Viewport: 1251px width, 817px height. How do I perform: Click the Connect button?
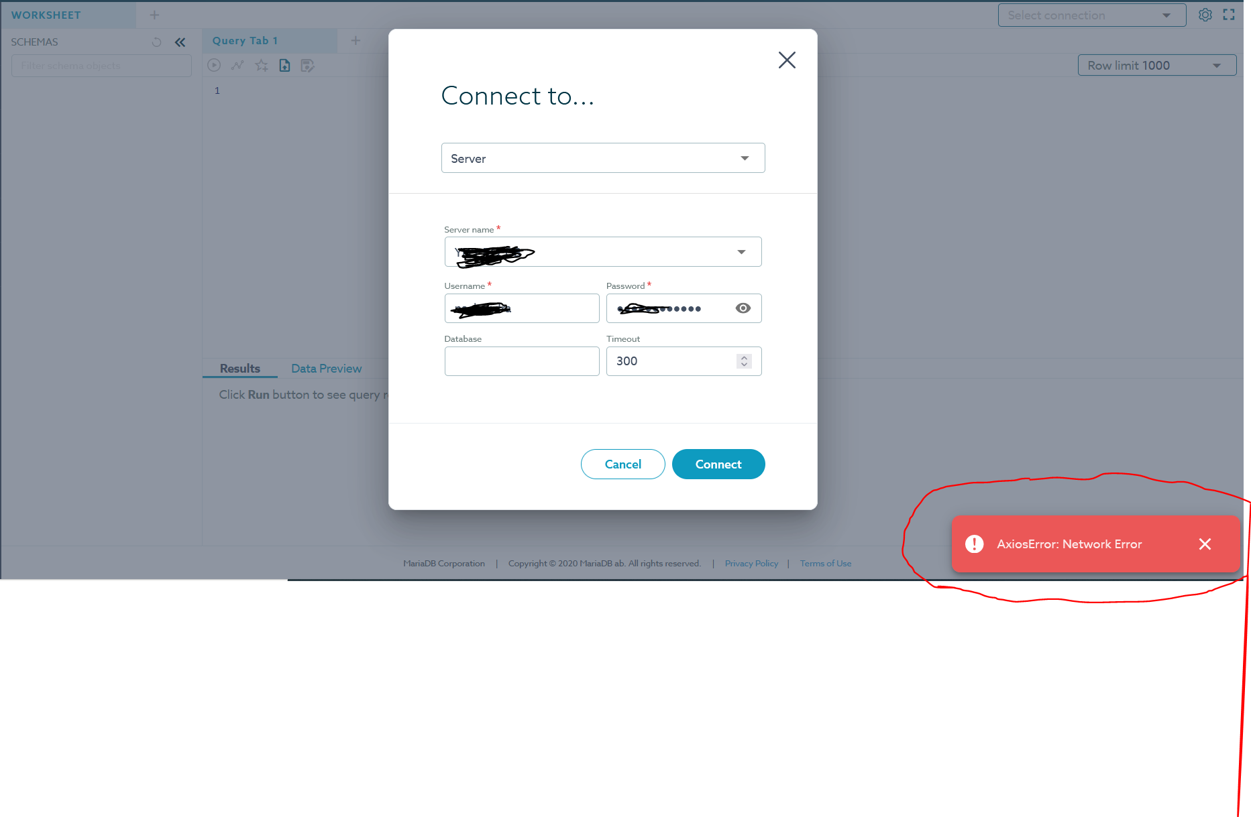click(718, 464)
